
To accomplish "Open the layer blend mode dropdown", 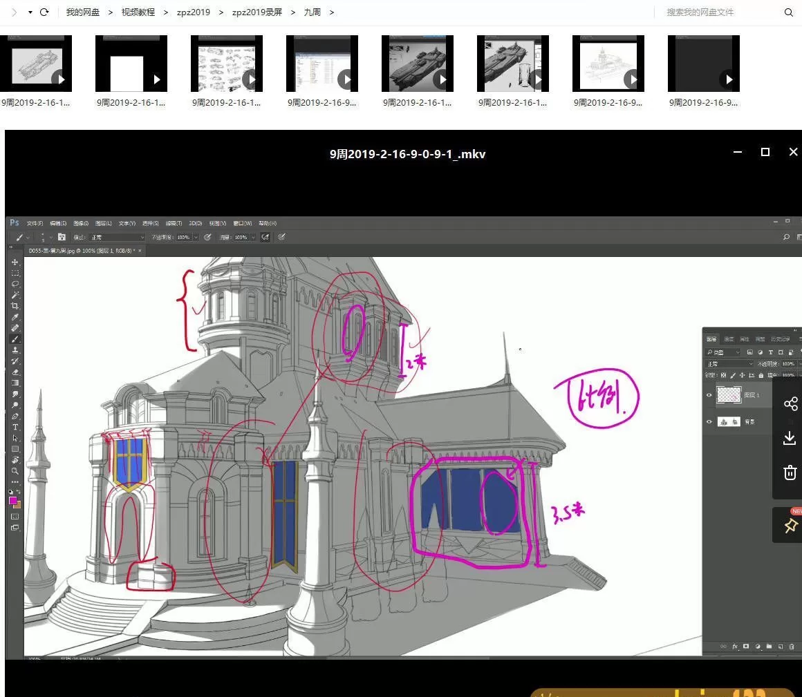I will tap(729, 364).
